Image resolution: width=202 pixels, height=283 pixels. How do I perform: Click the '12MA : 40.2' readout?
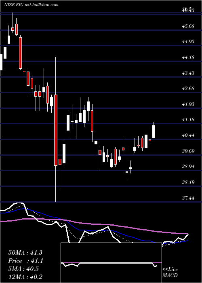tap(25, 277)
